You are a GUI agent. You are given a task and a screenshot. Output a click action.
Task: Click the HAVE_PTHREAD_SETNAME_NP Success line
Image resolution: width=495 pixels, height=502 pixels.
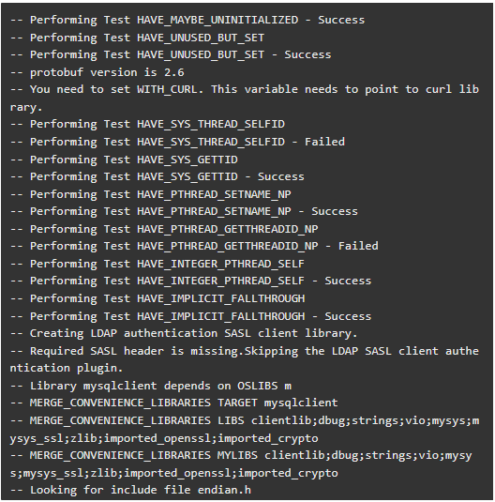(x=184, y=211)
